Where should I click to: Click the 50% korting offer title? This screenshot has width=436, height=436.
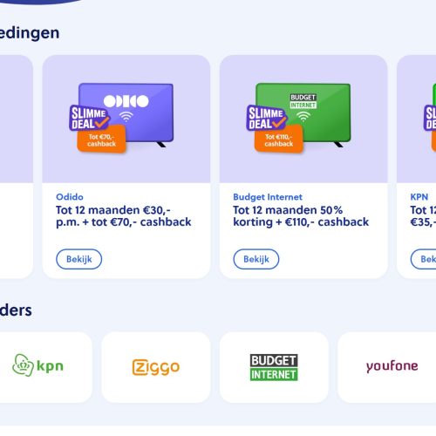pos(301,216)
